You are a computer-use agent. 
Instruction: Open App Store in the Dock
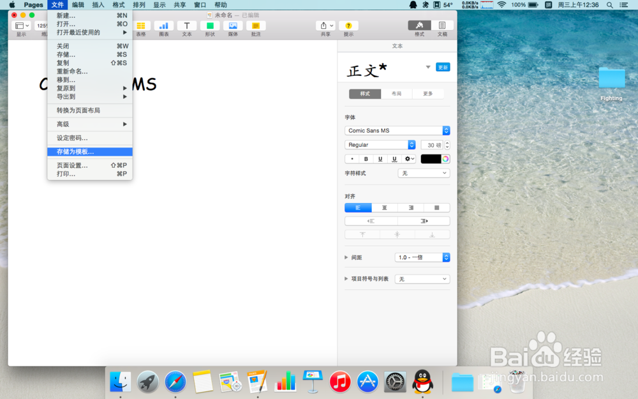tap(367, 382)
